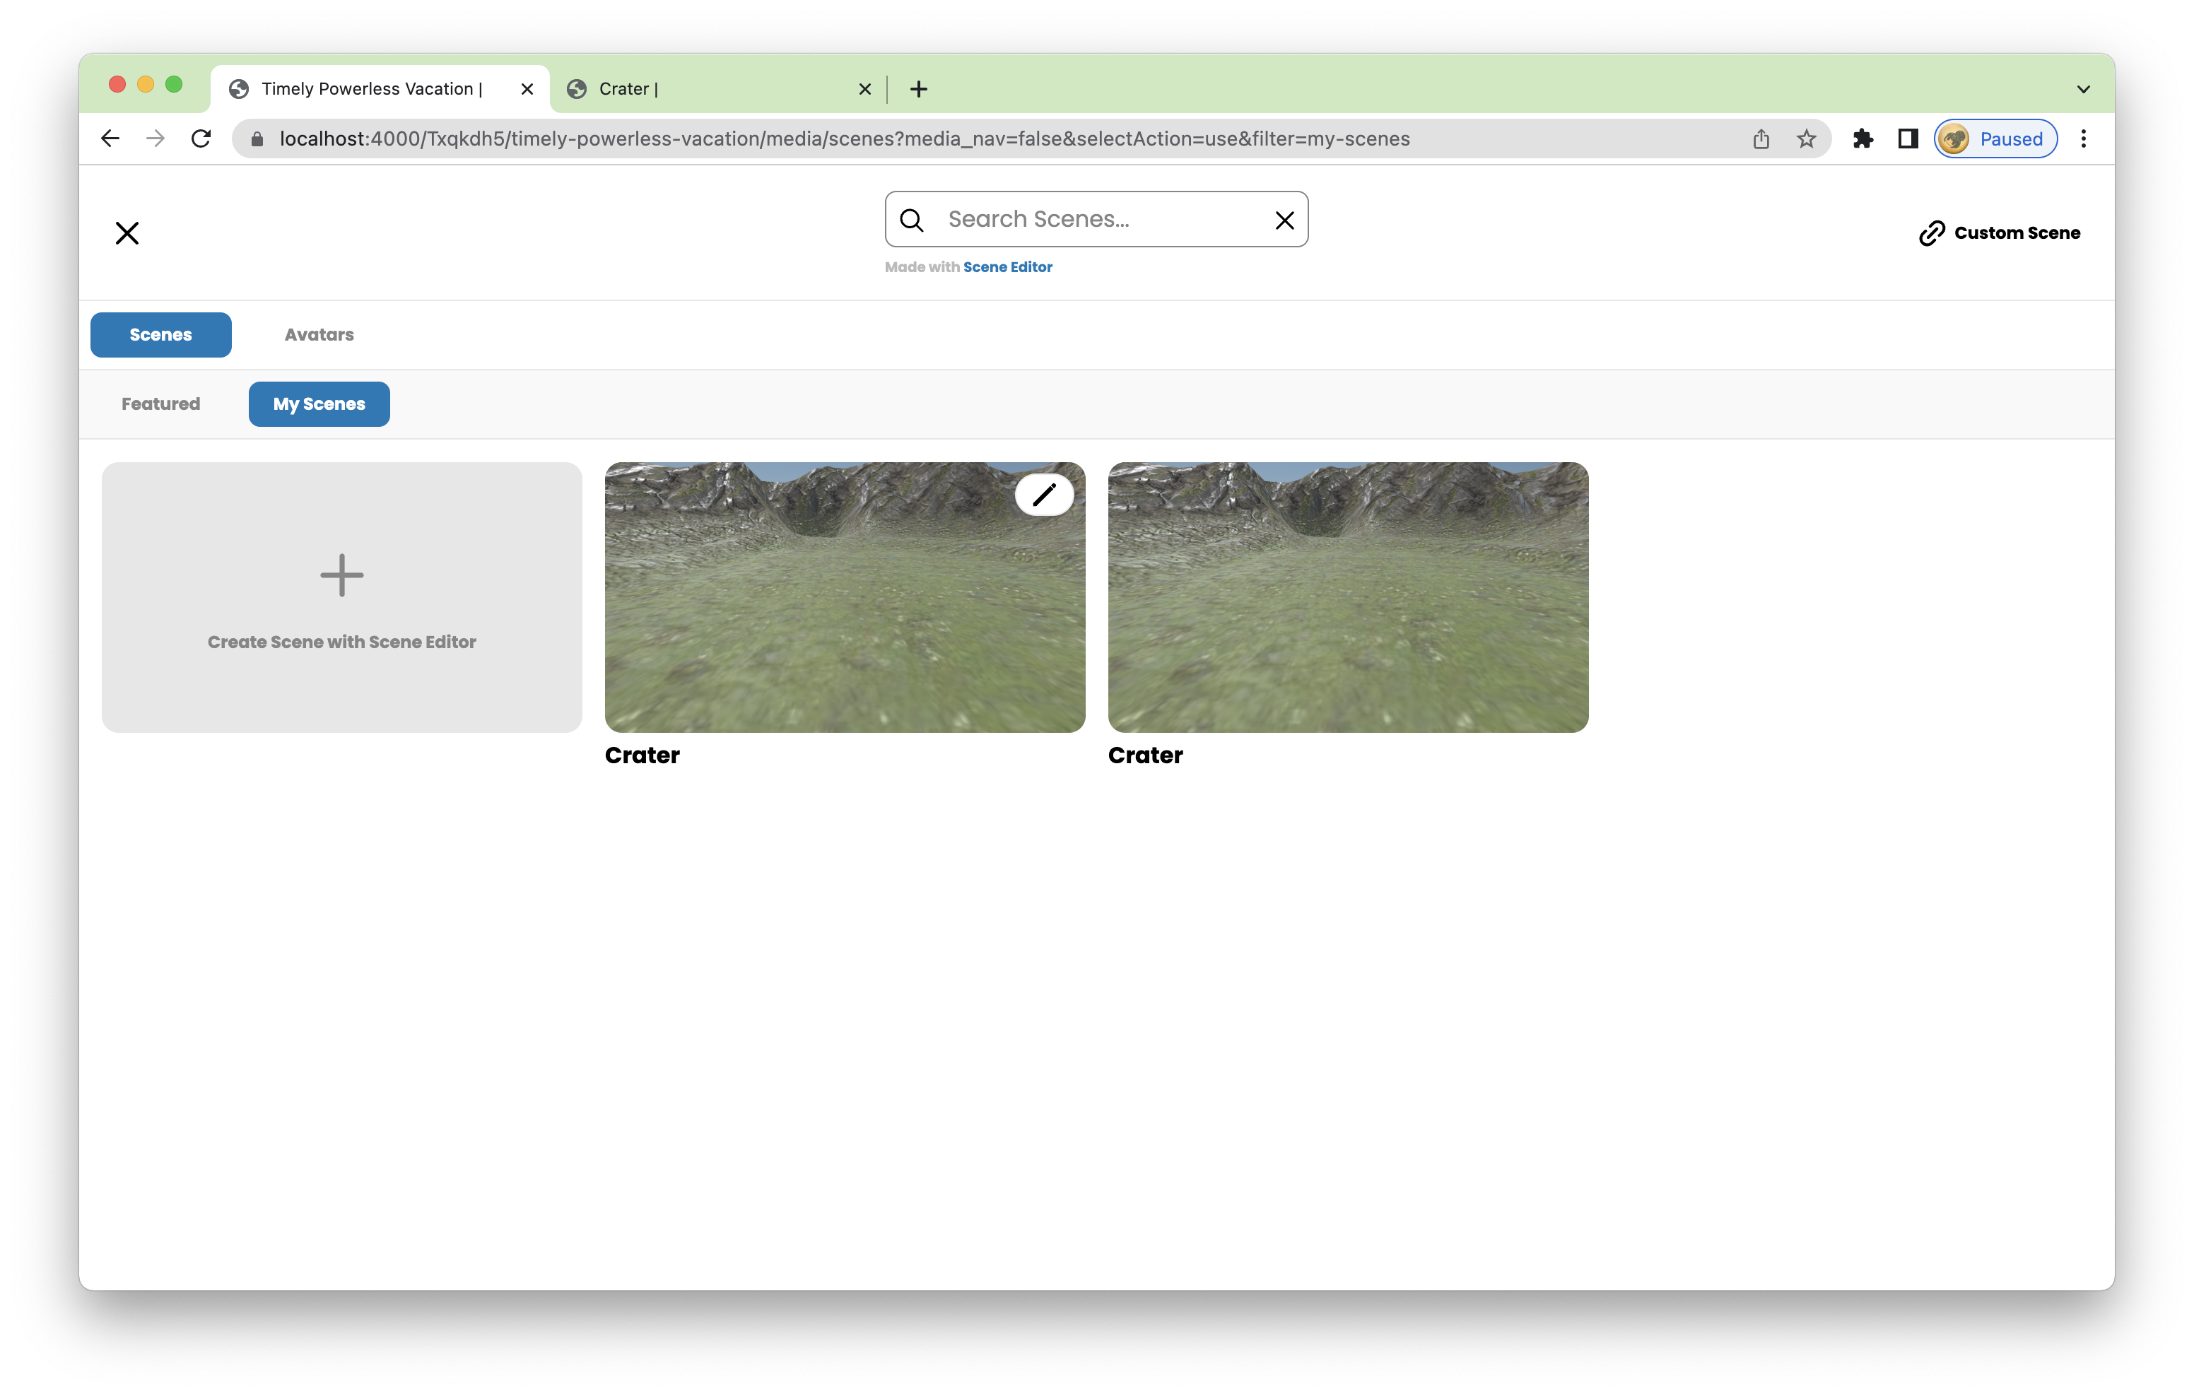Open the Scene Editor link
The height and width of the screenshot is (1395, 2194).
tap(1008, 267)
